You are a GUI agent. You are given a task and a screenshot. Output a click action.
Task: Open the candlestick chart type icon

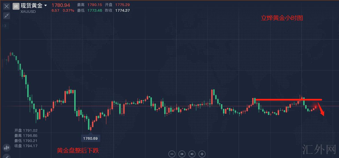6,148
